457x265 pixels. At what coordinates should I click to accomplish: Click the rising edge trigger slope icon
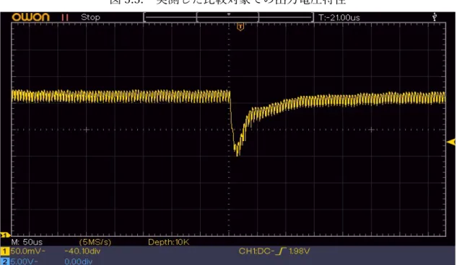281,251
